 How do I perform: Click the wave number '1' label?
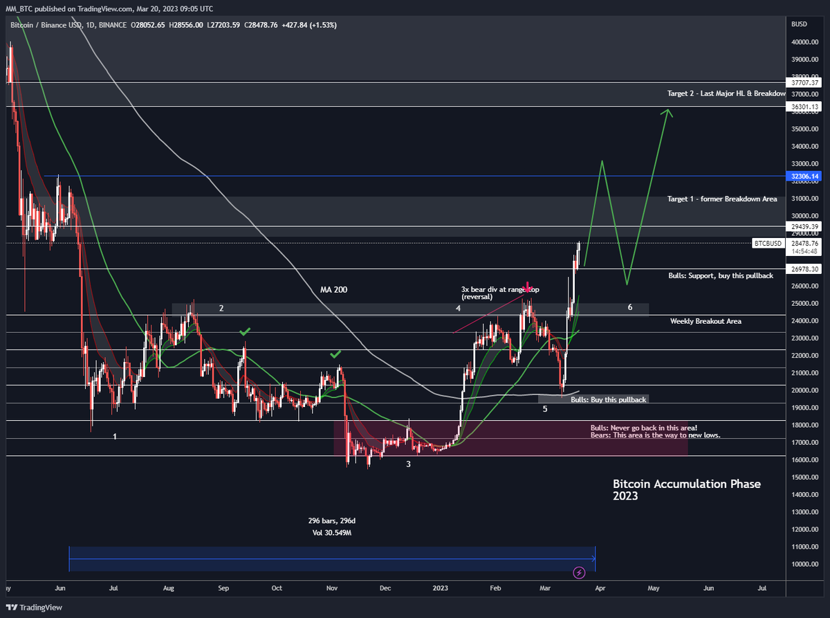click(x=115, y=437)
